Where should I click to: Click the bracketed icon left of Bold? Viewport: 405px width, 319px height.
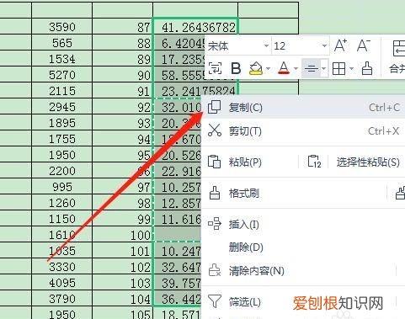tap(215, 68)
